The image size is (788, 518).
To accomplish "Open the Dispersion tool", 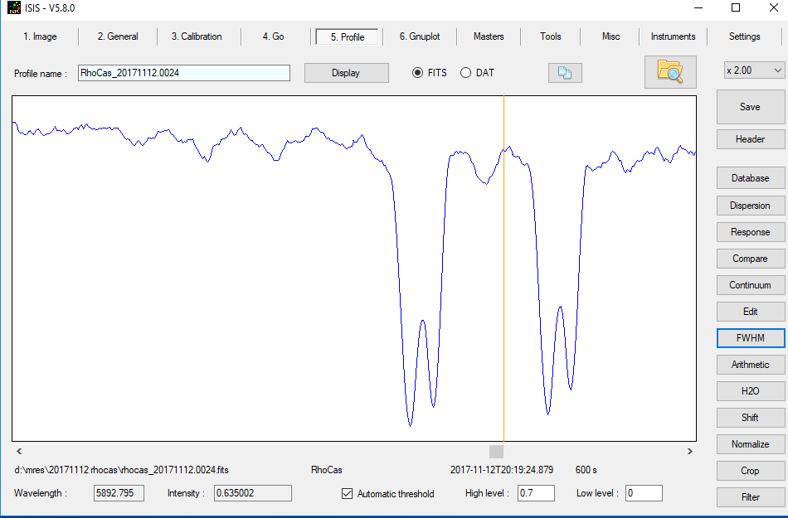I will pyautogui.click(x=750, y=206).
